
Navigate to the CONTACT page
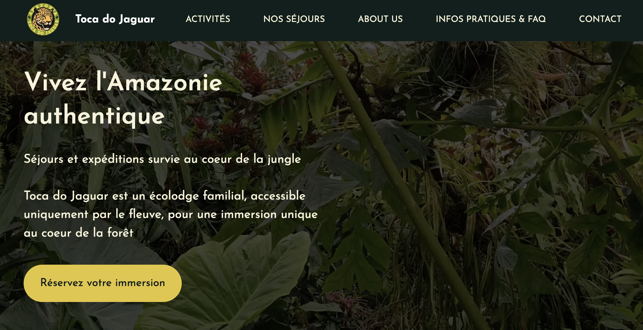[x=600, y=19]
